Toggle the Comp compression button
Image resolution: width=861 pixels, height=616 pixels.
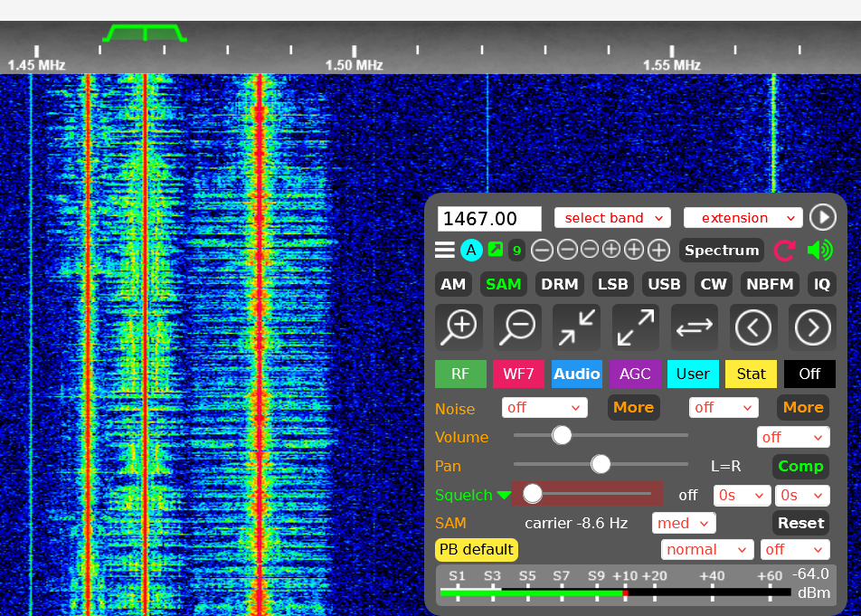800,466
